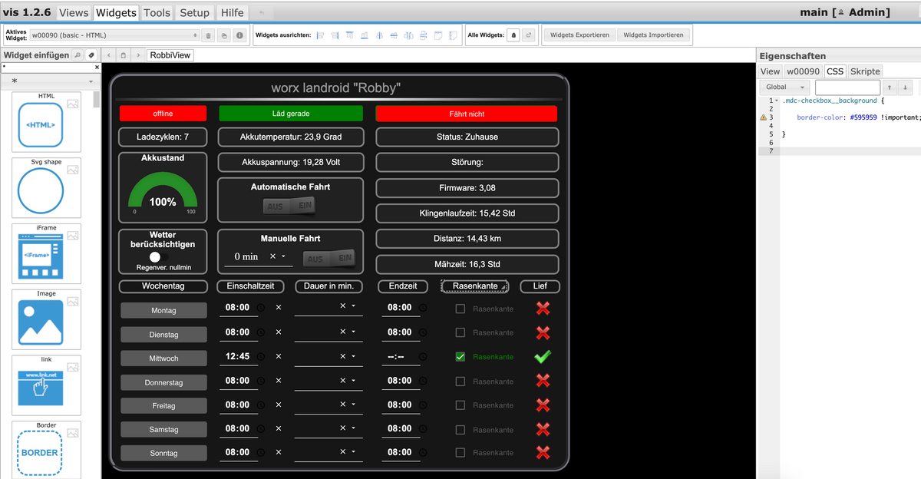Go to next view arrow

pyautogui.click(x=138, y=55)
